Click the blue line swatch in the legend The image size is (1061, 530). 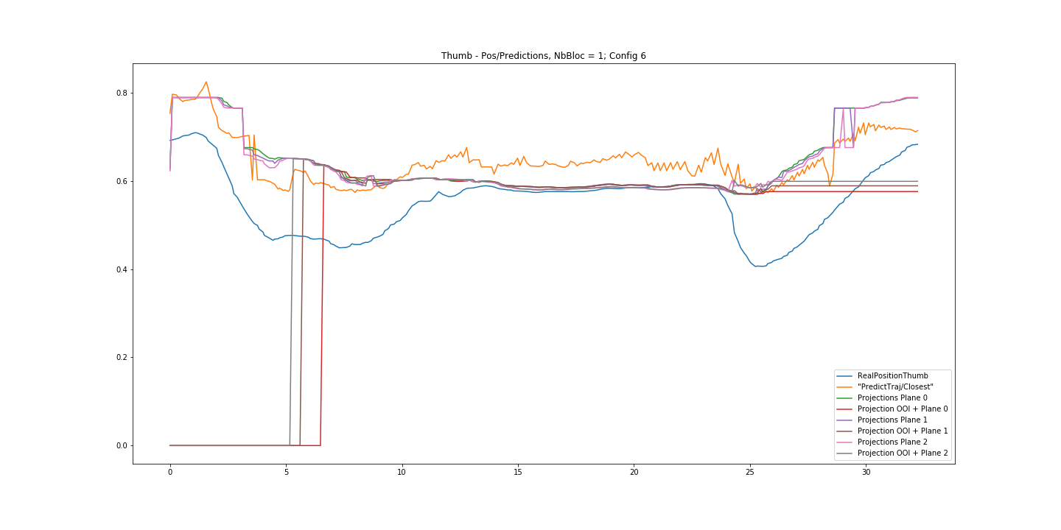pos(845,375)
